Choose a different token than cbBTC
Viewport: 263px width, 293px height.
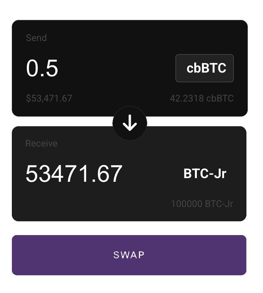(x=205, y=68)
